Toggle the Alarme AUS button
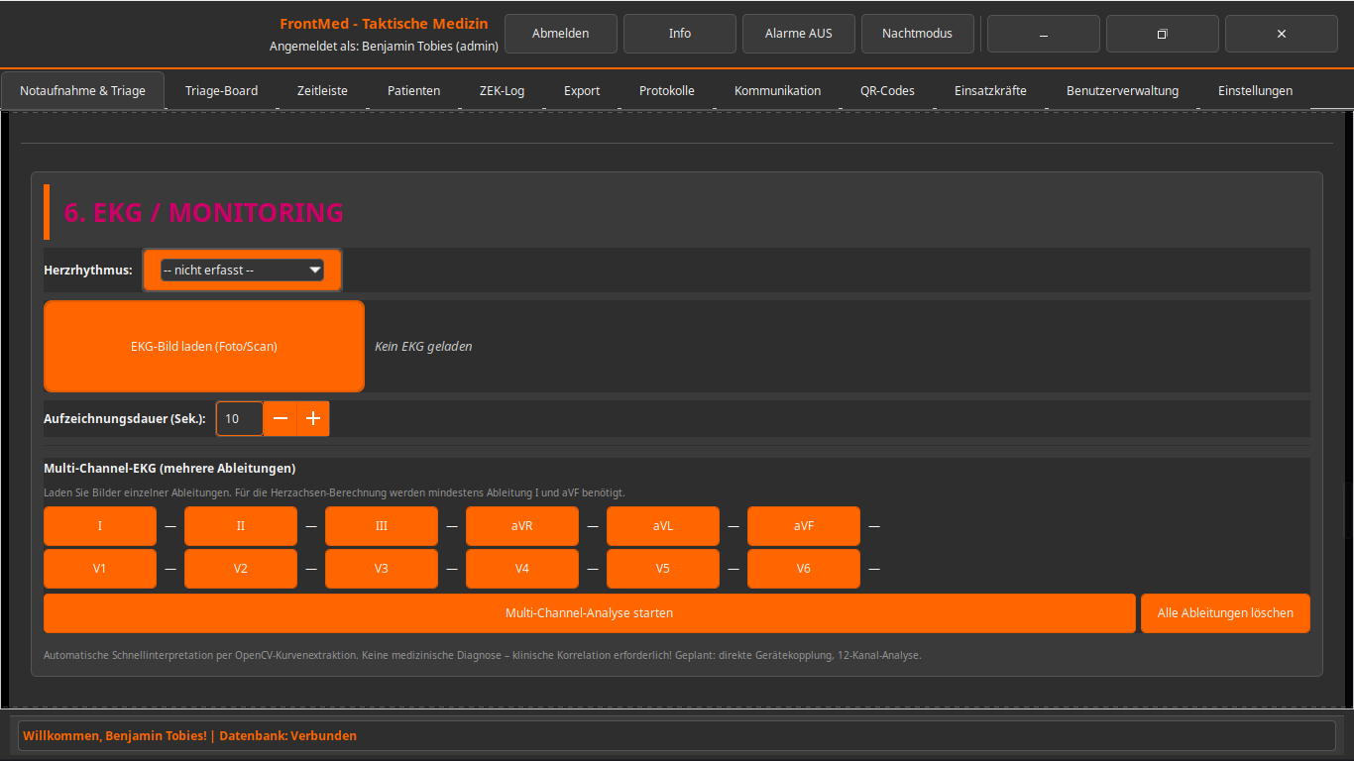This screenshot has width=1354, height=761. pyautogui.click(x=798, y=34)
